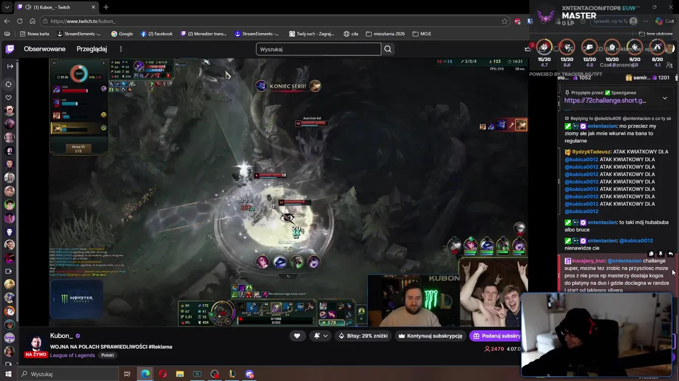Open Microsoft Edge from the taskbar
This screenshot has width=679, height=381.
[x=145, y=374]
